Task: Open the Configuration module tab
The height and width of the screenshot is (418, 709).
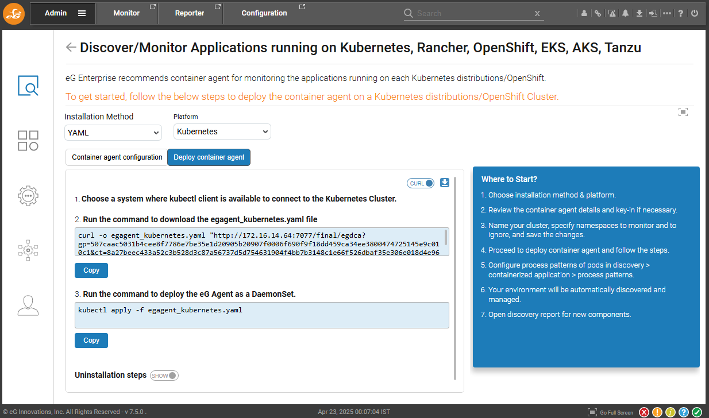Action: click(x=264, y=13)
